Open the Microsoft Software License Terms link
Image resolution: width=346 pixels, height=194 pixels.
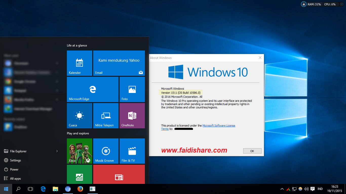point(219,125)
